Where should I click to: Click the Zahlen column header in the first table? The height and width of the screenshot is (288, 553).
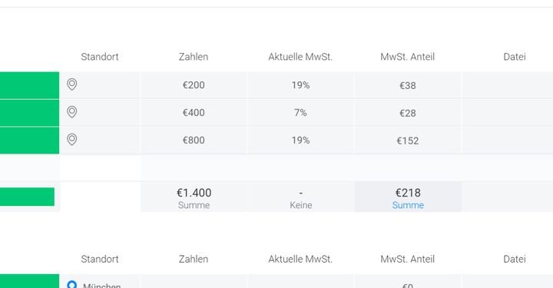click(194, 57)
